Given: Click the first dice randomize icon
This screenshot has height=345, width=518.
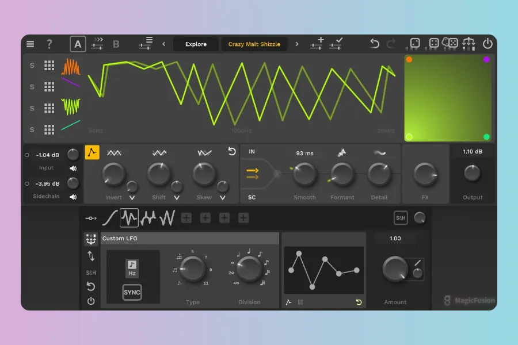Looking at the screenshot, I should pos(414,44).
